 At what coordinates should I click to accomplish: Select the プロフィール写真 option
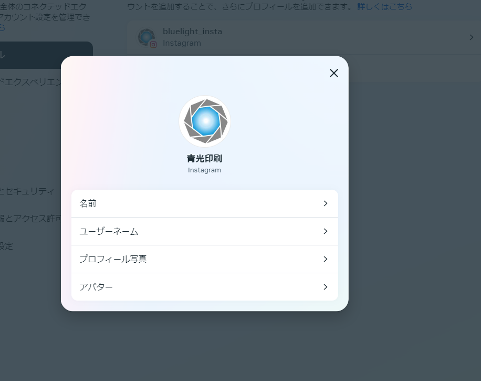click(204, 259)
